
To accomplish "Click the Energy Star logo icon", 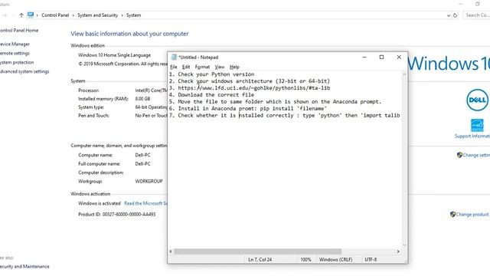I will (x=477, y=125).
